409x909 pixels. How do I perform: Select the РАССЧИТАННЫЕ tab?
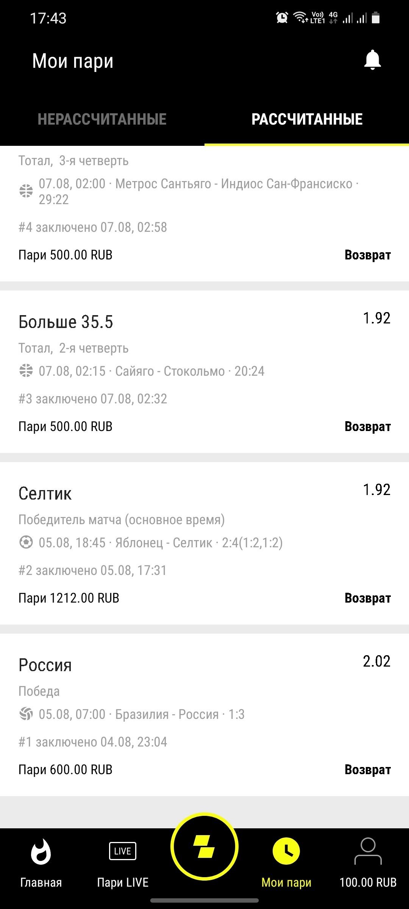click(x=307, y=119)
